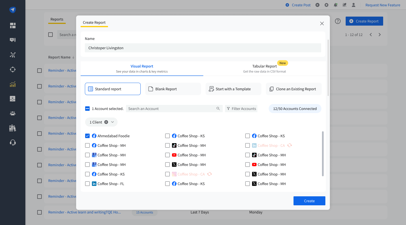406x225 pixels.
Task: Expand the 1 Client dropdown chevron
Action: [x=112, y=122]
